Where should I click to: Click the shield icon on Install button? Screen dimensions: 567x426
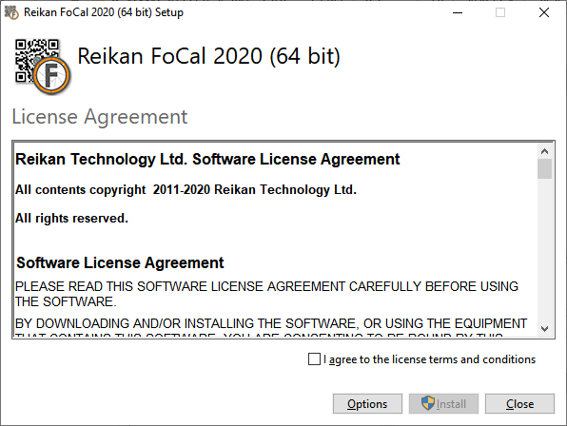pyautogui.click(x=428, y=403)
